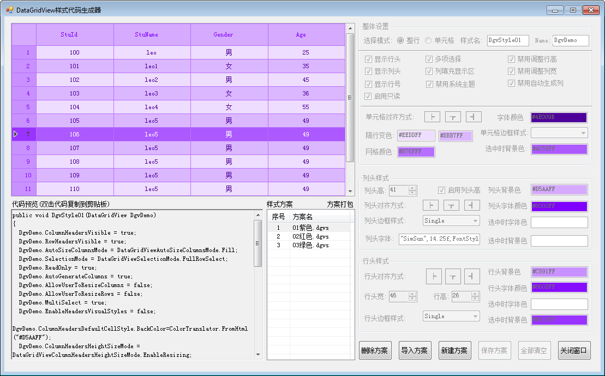Click data grid scrollbar down arrow
The height and width of the screenshot is (376, 605).
(350, 192)
